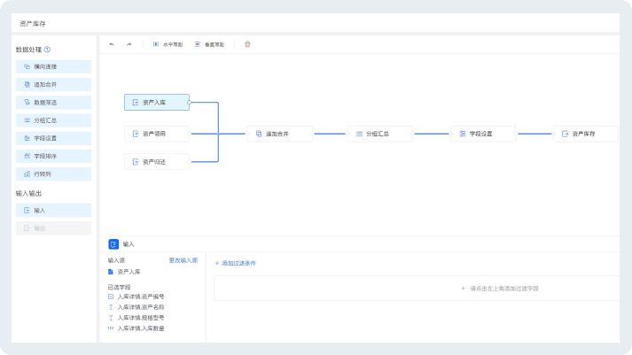
Task: Choose the 数据筛选 filter tool
Action: pos(53,103)
